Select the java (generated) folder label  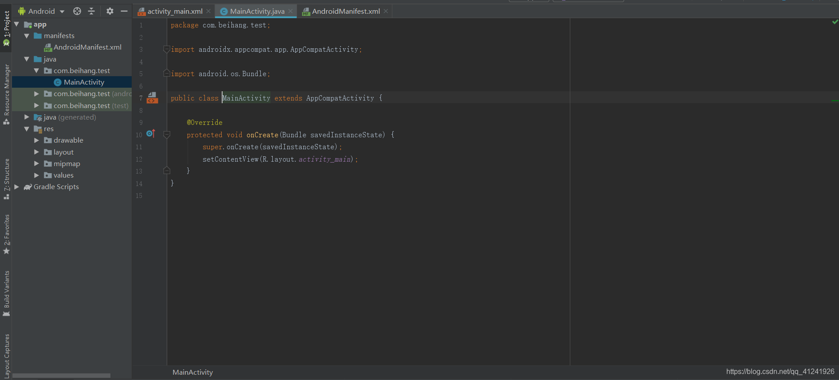(x=70, y=117)
